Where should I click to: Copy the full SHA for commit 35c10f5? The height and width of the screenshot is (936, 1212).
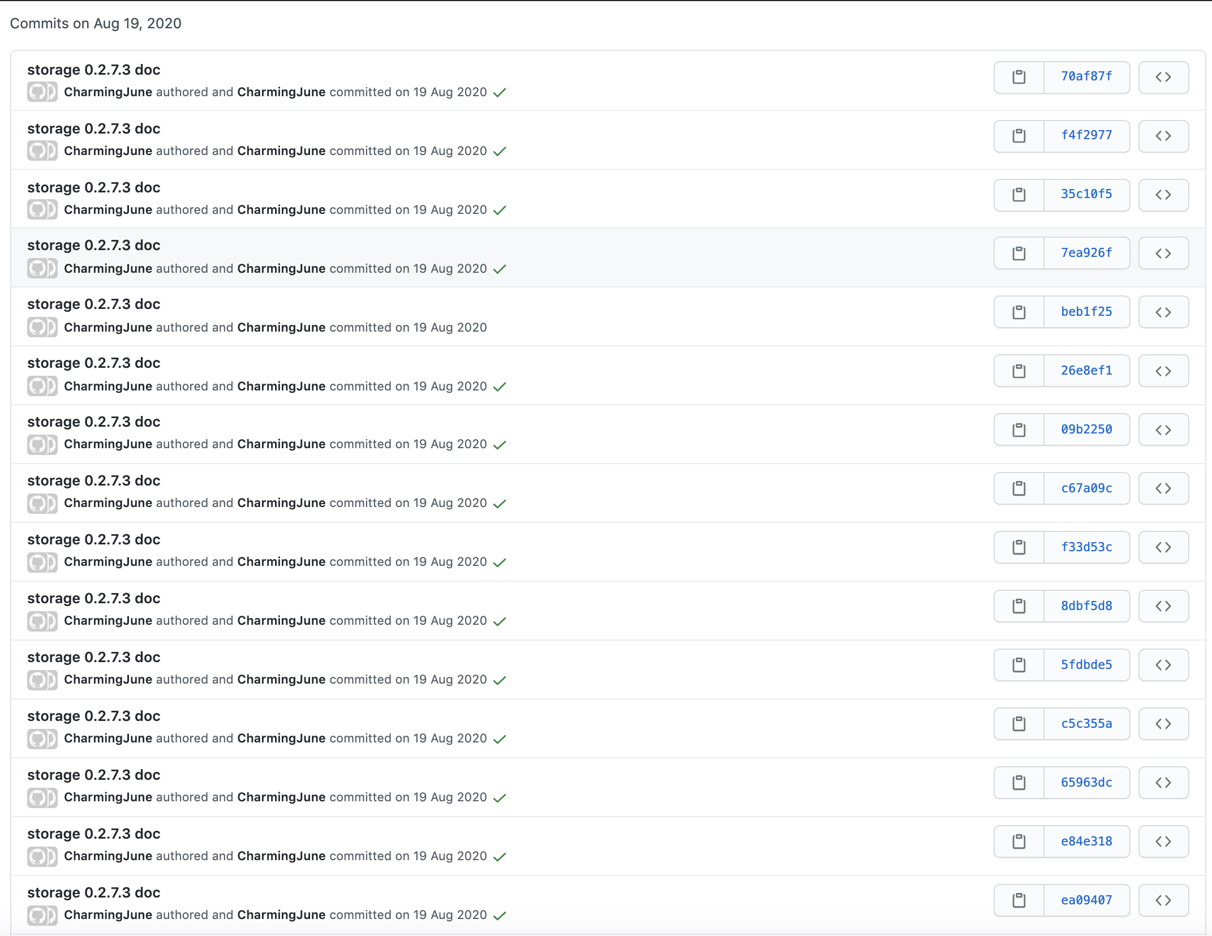point(1018,195)
